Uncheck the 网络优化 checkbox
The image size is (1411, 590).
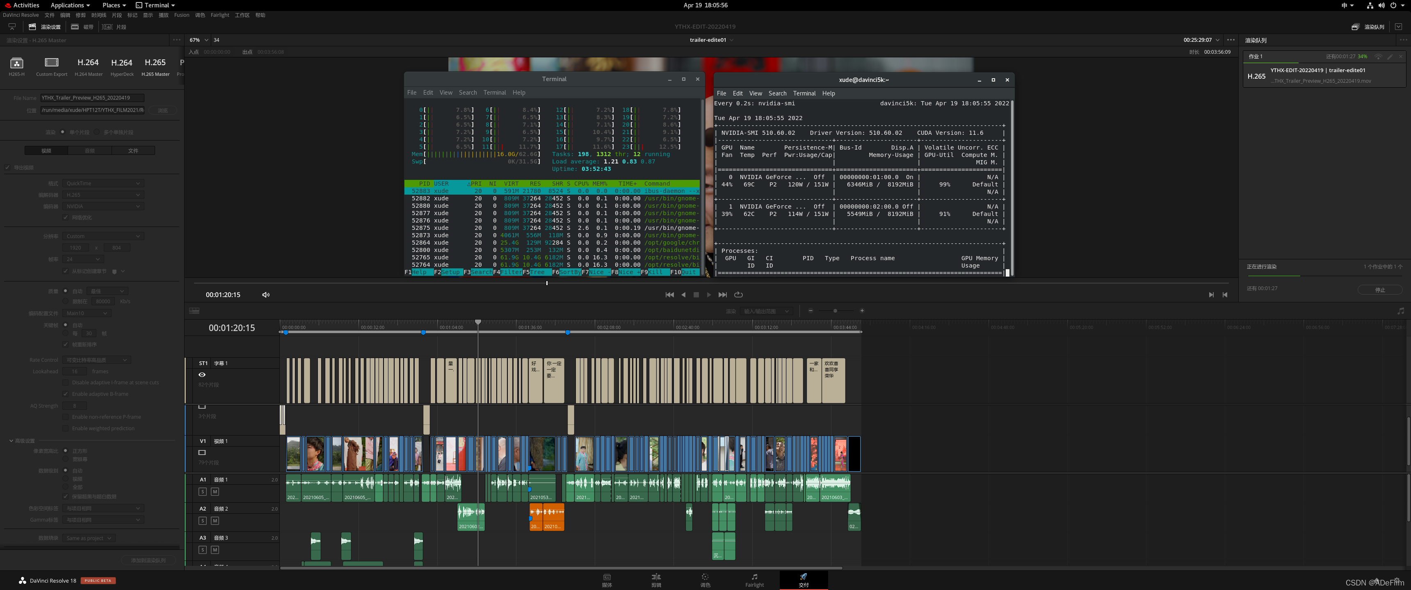pos(66,218)
